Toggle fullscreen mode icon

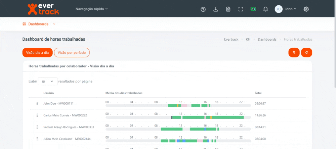tap(241, 9)
